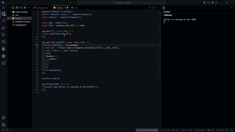Open Run and Debug view

tap(3, 28)
